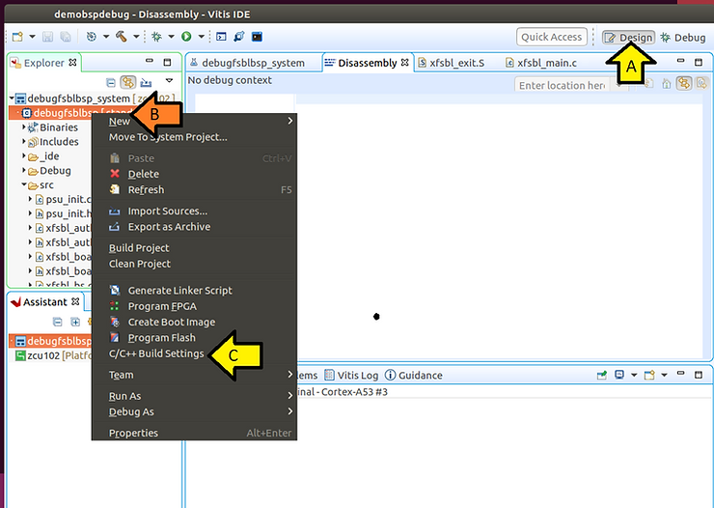Expand the _ide folder node
Image resolution: width=714 pixels, height=508 pixels.
[24, 155]
